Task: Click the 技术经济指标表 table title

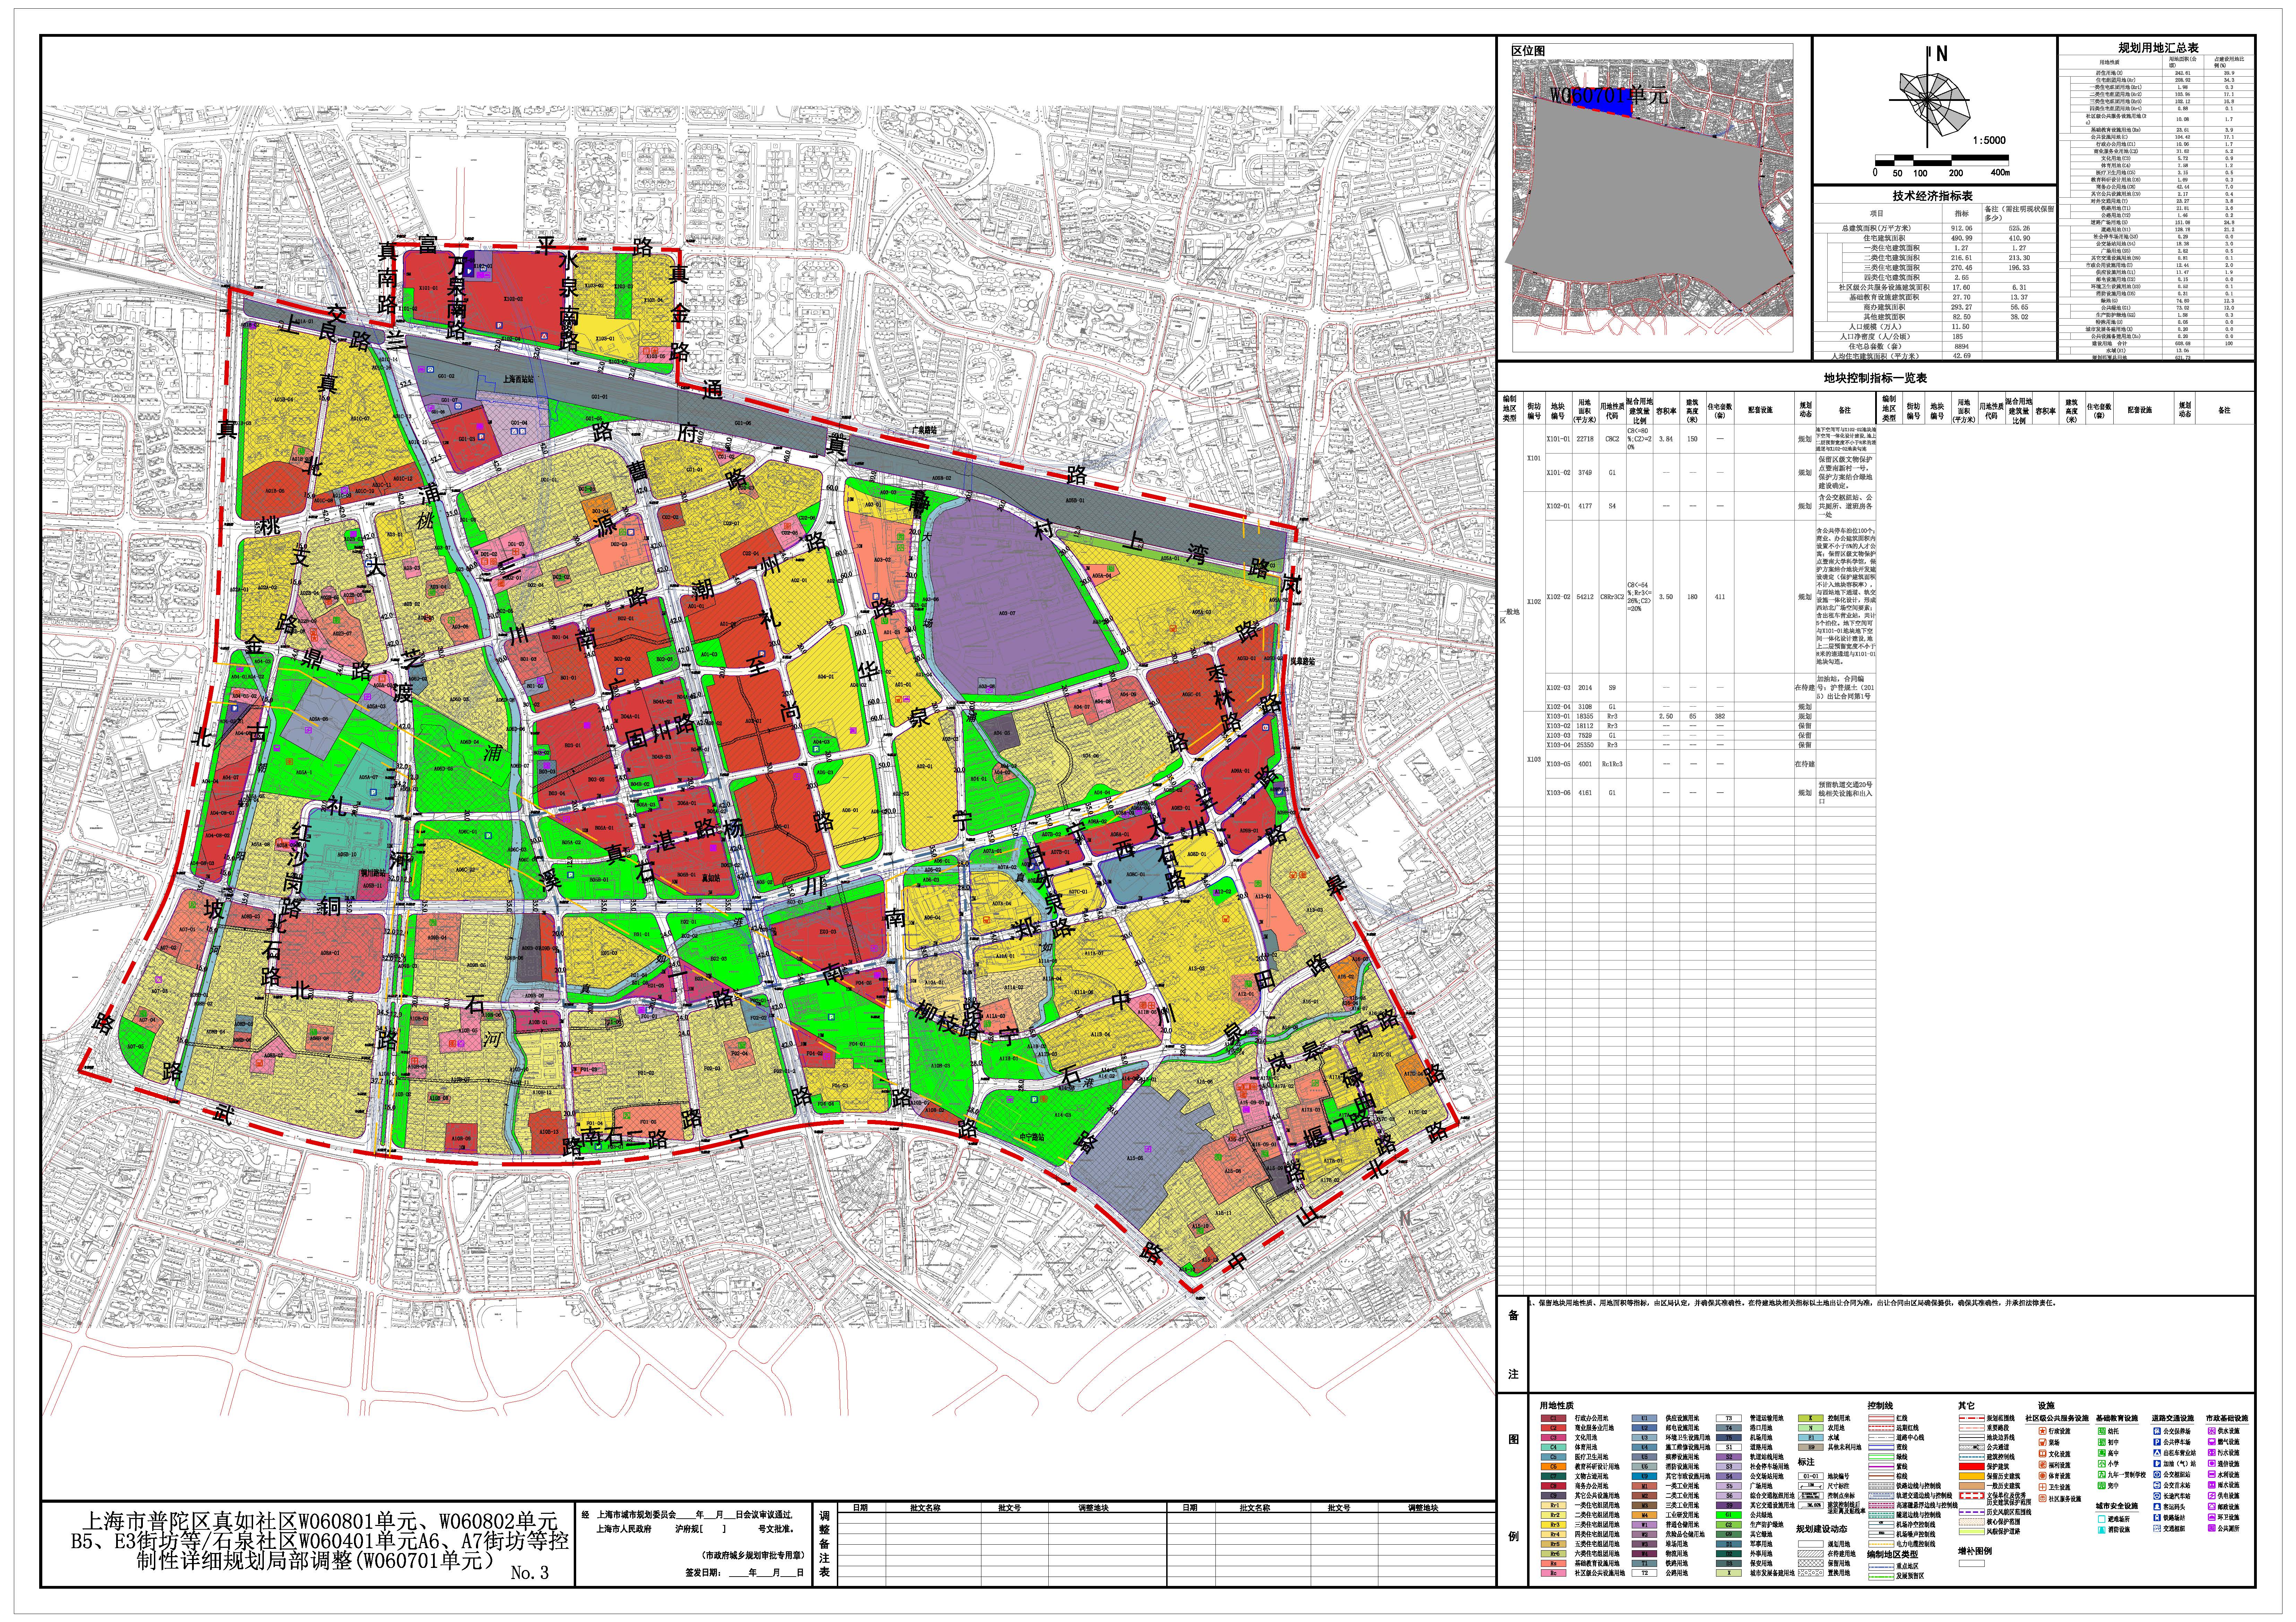Action: coord(1933,196)
